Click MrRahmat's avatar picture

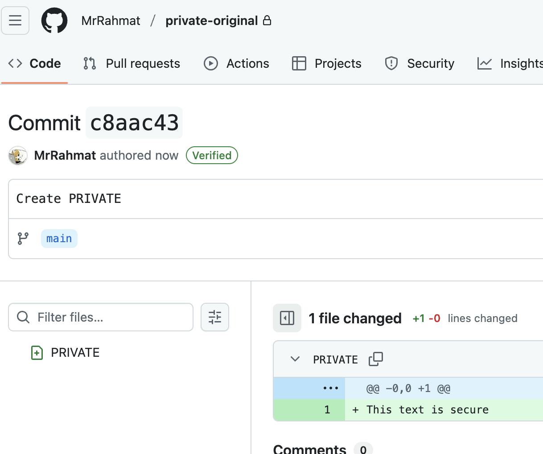[18, 156]
